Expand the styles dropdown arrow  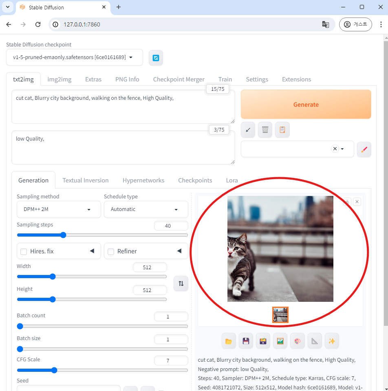[342, 149]
